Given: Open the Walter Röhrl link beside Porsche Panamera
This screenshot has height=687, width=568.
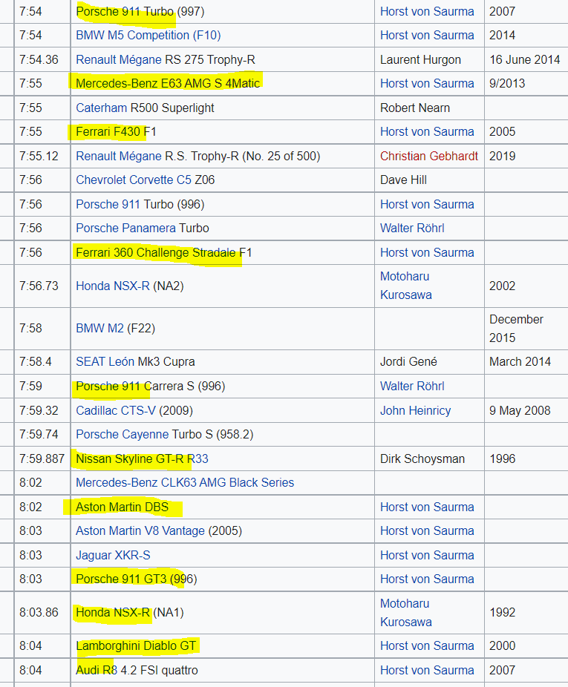Looking at the screenshot, I should pyautogui.click(x=412, y=229).
